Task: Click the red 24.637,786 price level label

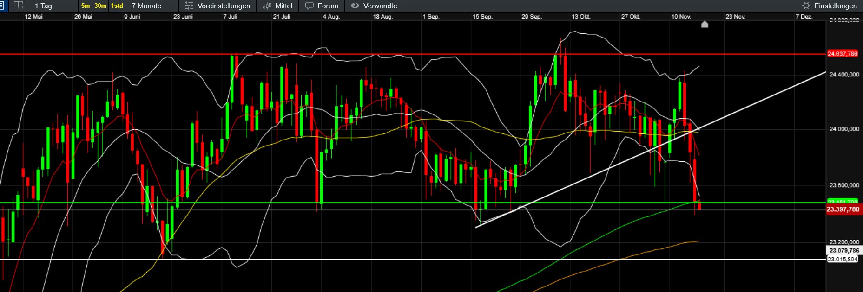Action: pos(842,54)
